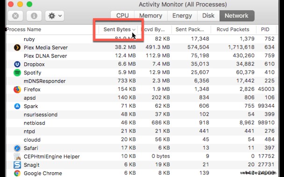Viewport: 284px width, 177px height.
Task: Click the Dropbox icon in process list
Action: click(17, 64)
